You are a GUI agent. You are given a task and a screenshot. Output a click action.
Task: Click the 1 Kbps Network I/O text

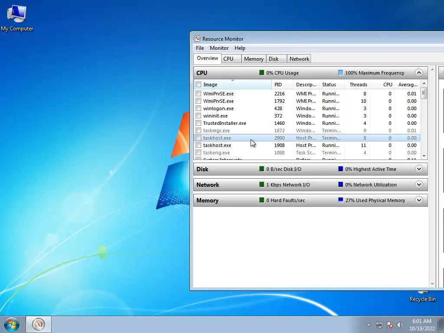[x=288, y=185]
